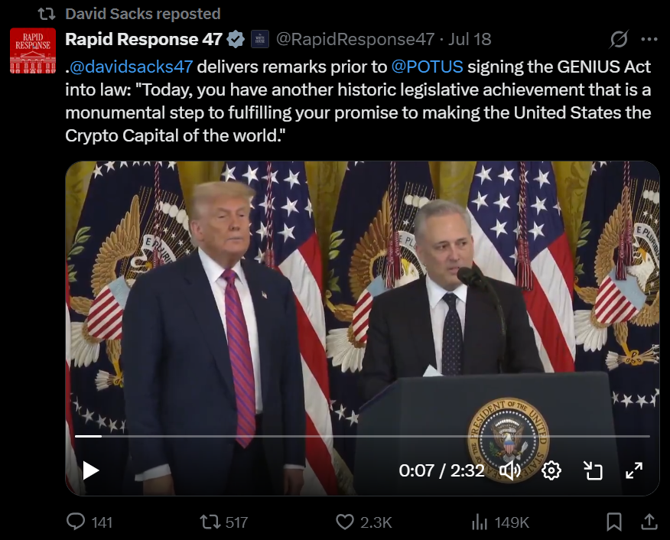Repost this tweet

pyautogui.click(x=210, y=522)
